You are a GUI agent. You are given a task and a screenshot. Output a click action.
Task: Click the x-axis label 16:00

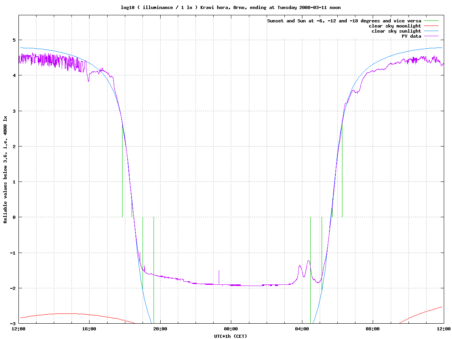pos(90,329)
